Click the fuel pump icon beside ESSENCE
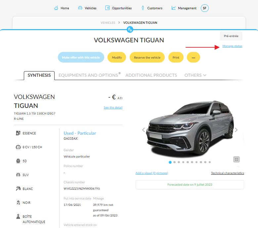 point(18,133)
